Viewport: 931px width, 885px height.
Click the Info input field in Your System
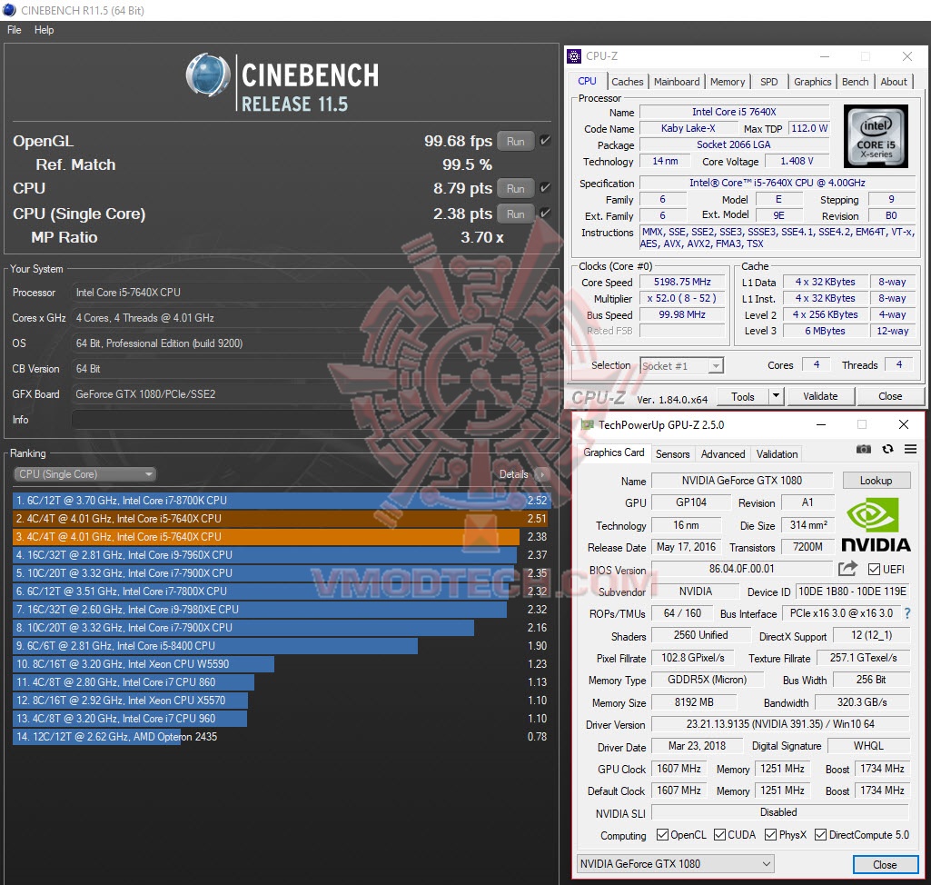click(314, 420)
